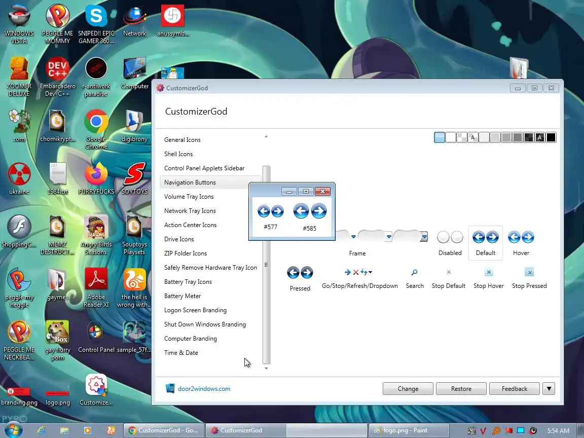Image resolution: width=584 pixels, height=438 pixels.
Task: Open Battery Tray Icons category
Action: [210, 281]
